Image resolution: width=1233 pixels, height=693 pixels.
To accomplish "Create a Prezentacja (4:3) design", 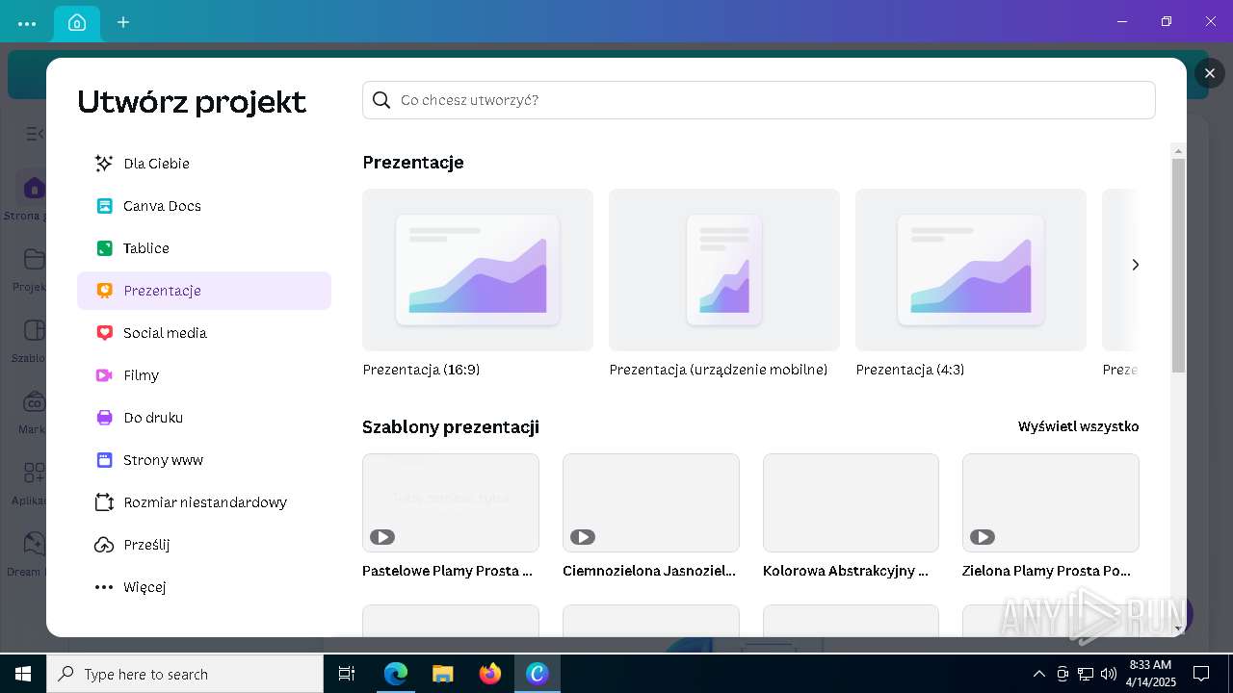I will coord(971,269).
